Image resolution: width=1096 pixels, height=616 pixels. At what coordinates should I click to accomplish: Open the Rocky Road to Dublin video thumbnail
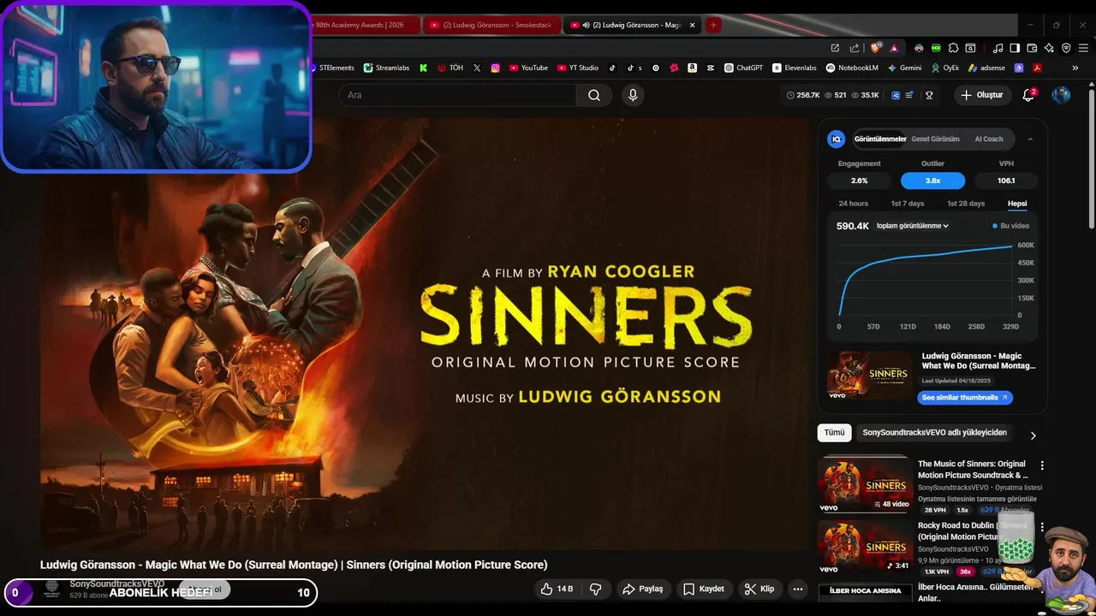click(x=865, y=548)
